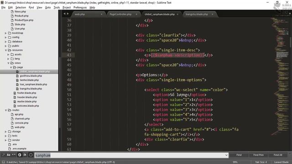Click the Find Prev button

click(259, 155)
